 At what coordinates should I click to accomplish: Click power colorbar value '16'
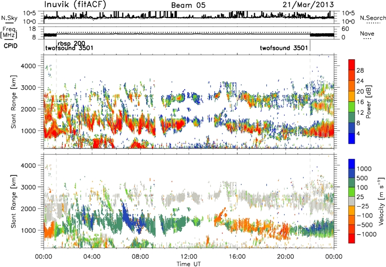tap(360, 102)
